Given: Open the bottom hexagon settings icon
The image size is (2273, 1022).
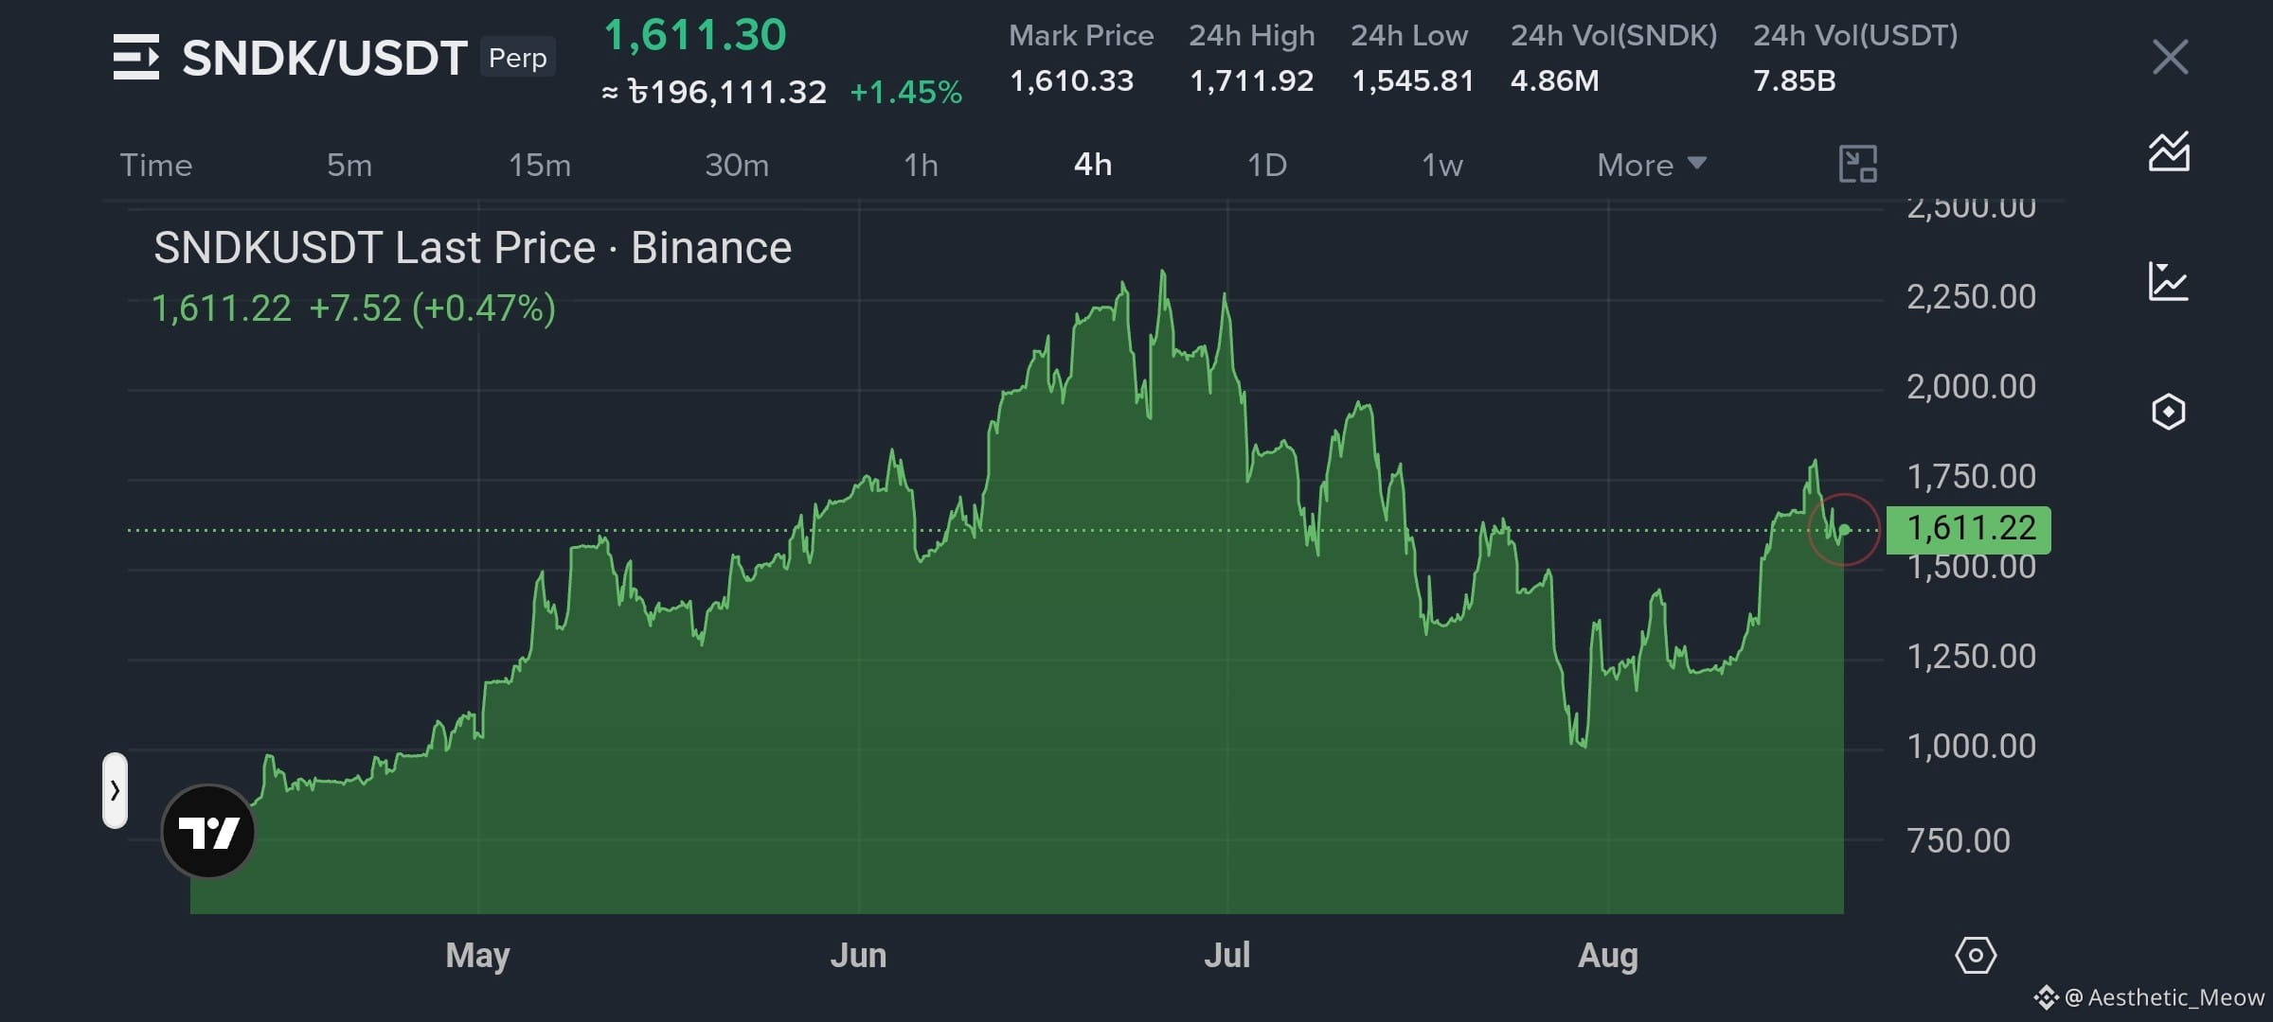Looking at the screenshot, I should [1976, 956].
